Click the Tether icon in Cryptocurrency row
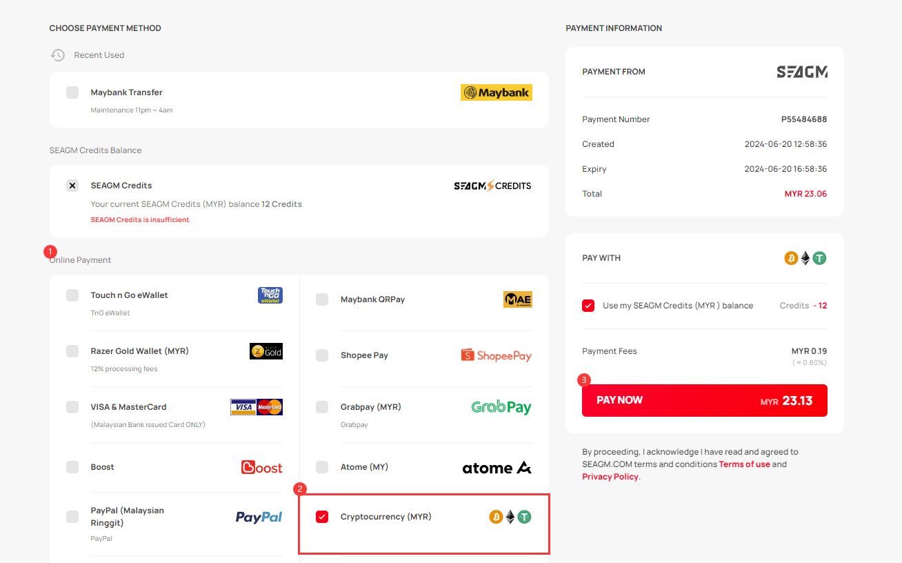The width and height of the screenshot is (902, 563). (x=525, y=517)
